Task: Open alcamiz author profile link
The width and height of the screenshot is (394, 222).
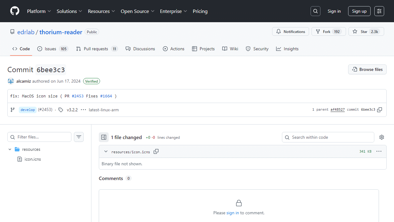Action: pyautogui.click(x=24, y=81)
